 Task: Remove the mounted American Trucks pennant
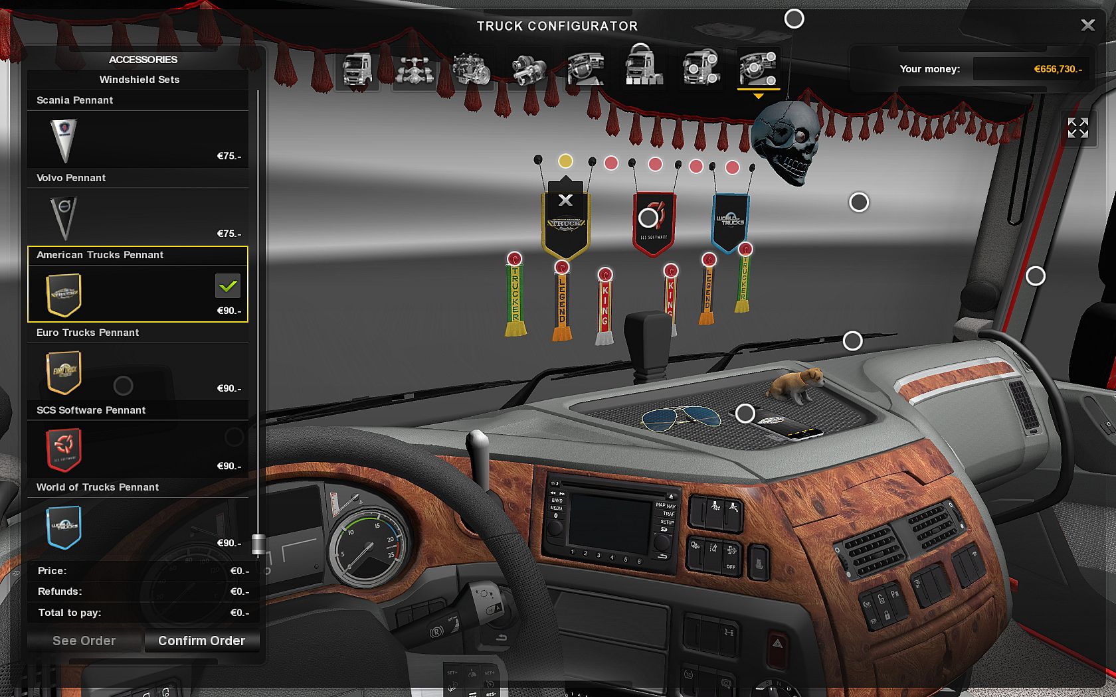565,200
